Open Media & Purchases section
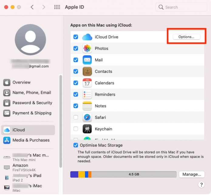 28,140
